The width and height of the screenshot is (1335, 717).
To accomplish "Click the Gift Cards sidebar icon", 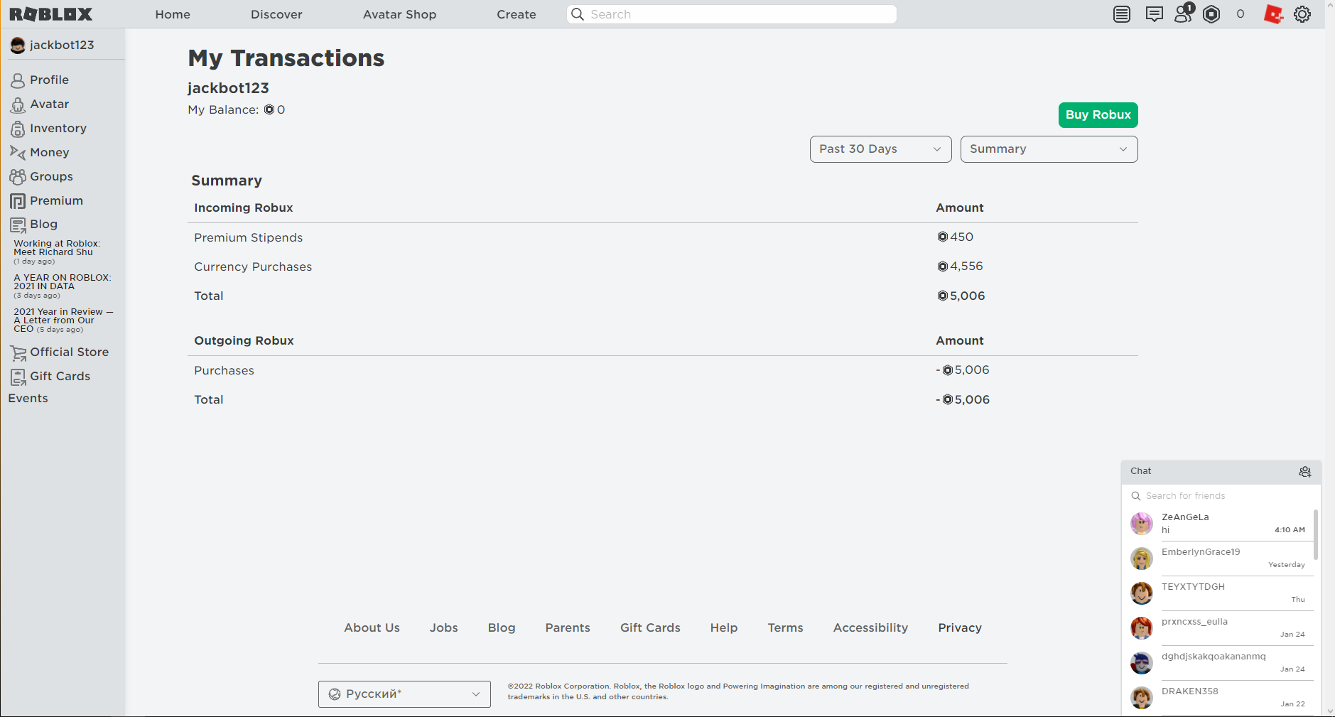I will pyautogui.click(x=18, y=377).
